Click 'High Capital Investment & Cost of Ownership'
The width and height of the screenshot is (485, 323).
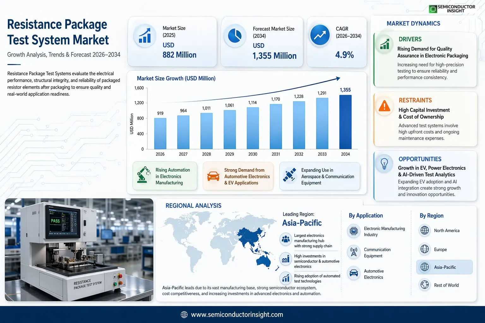[424, 113]
